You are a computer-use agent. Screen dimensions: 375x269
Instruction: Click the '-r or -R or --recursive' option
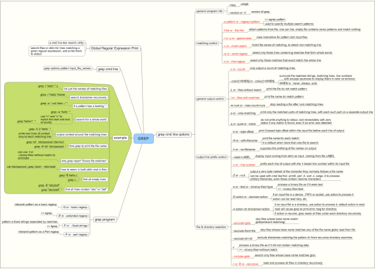245,264
